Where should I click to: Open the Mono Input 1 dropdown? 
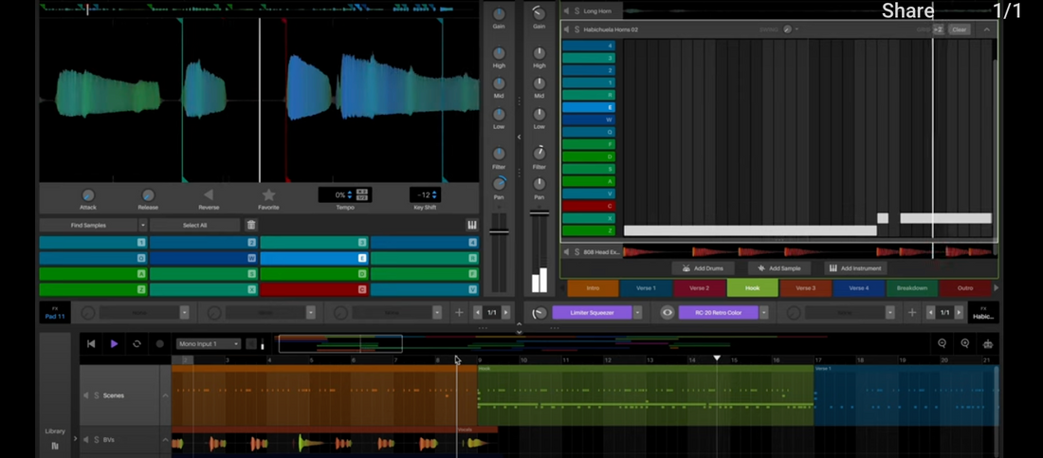[208, 344]
